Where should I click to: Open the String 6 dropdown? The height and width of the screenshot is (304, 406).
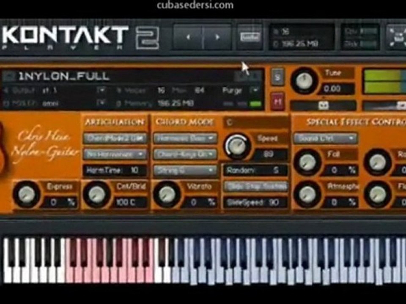click(185, 170)
